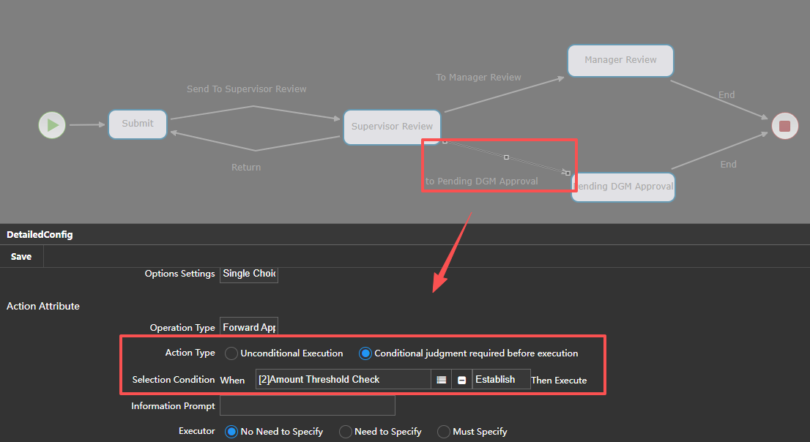Select Conditional judgment required before execution
810x442 pixels.
pyautogui.click(x=365, y=353)
